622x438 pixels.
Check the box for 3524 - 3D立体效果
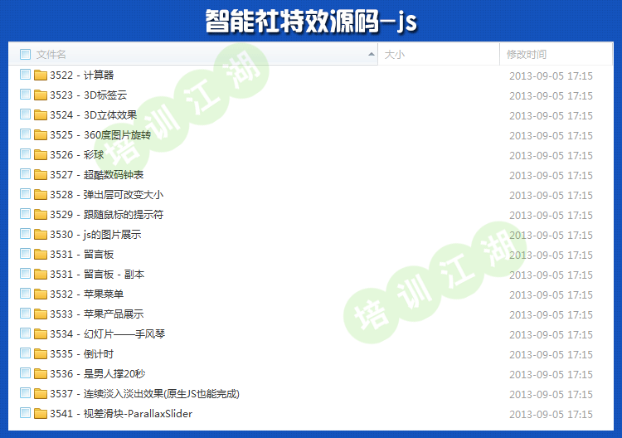(x=25, y=114)
